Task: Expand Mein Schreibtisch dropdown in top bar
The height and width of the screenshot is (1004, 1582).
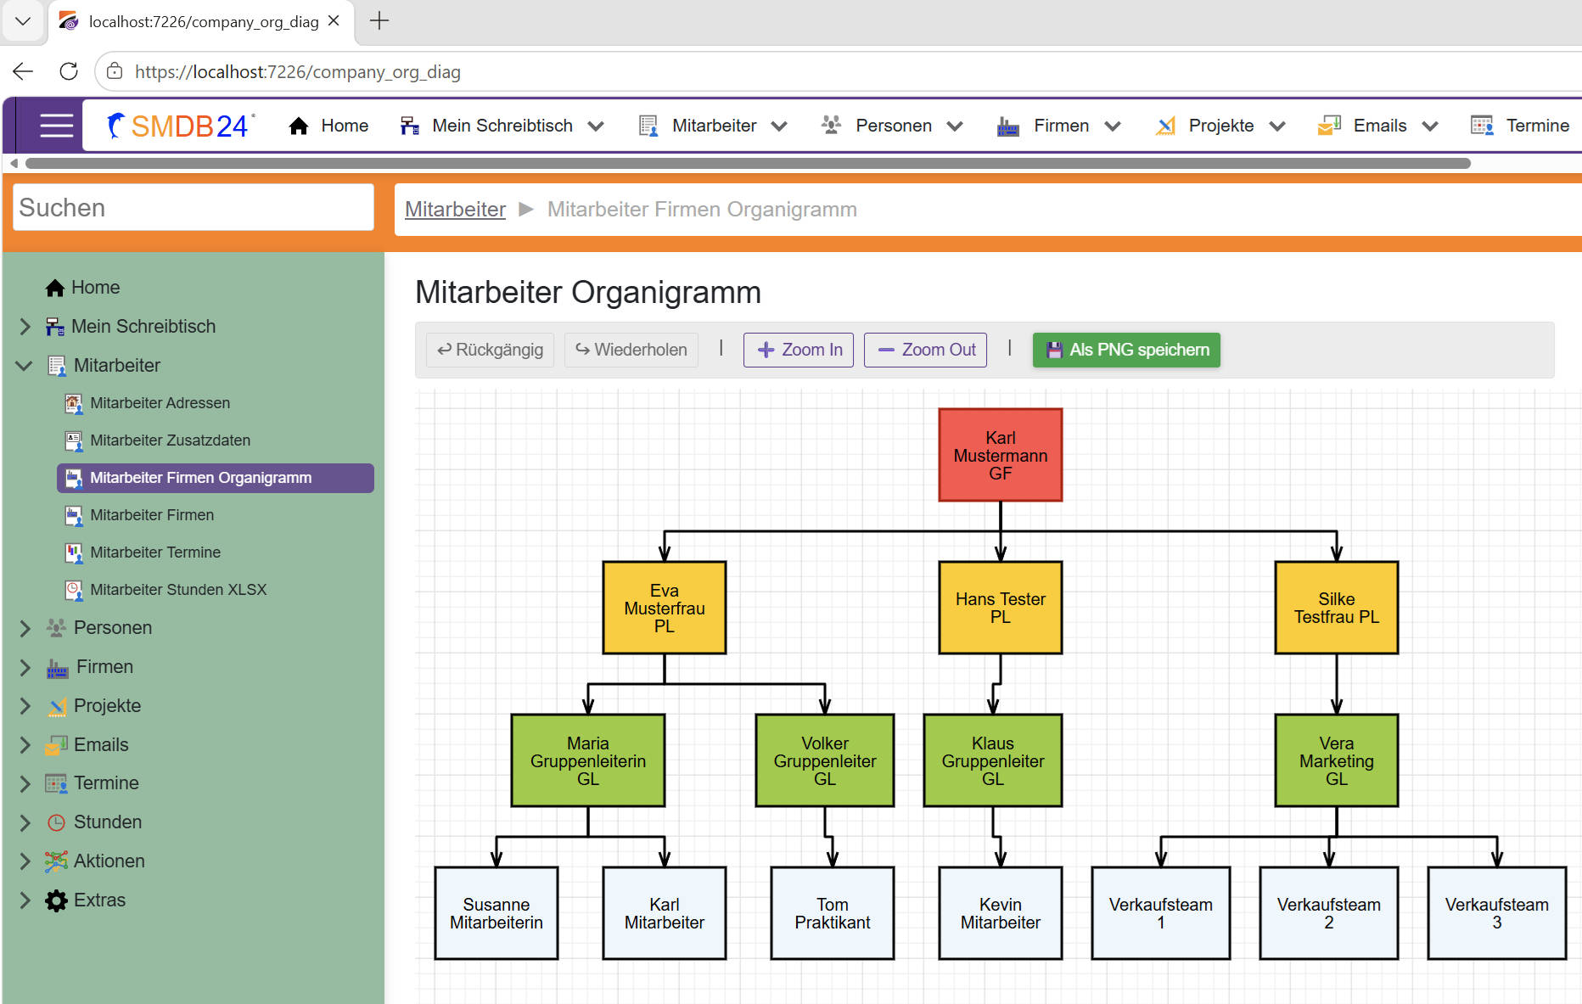Action: (x=597, y=126)
